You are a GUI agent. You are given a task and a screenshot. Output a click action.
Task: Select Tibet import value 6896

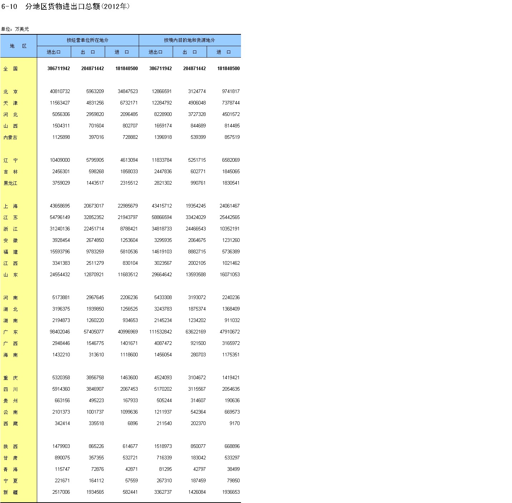tap(133, 423)
